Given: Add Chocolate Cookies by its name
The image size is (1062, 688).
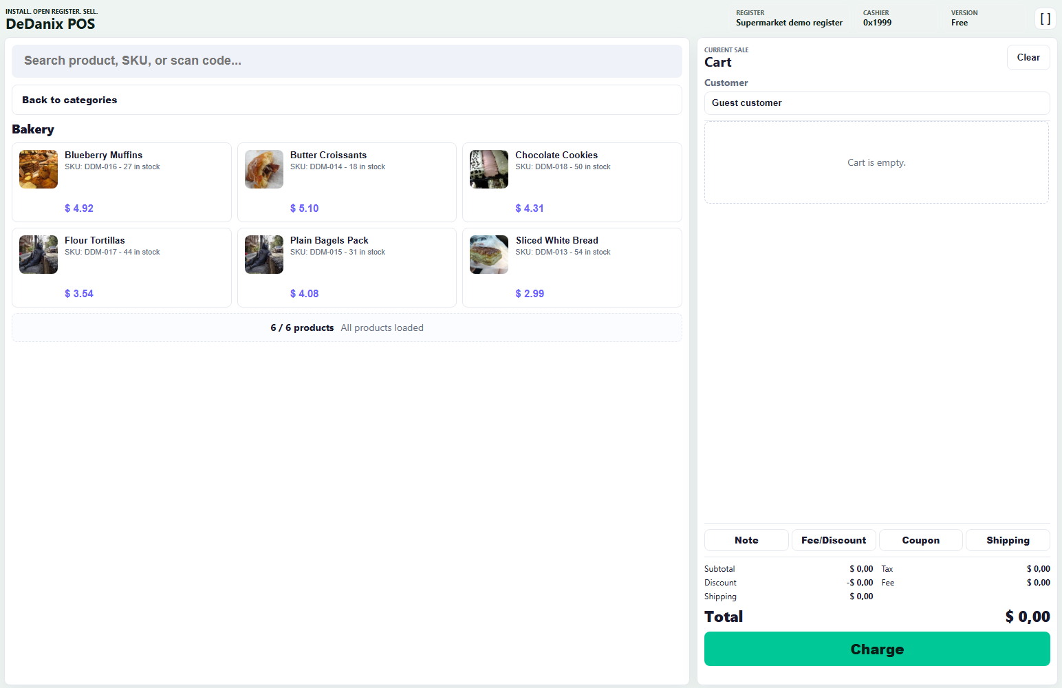Looking at the screenshot, I should 556,155.
